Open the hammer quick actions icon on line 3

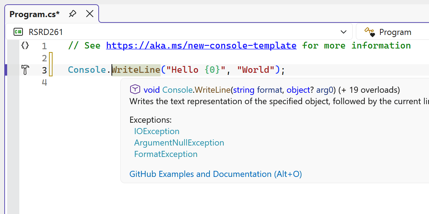click(25, 70)
